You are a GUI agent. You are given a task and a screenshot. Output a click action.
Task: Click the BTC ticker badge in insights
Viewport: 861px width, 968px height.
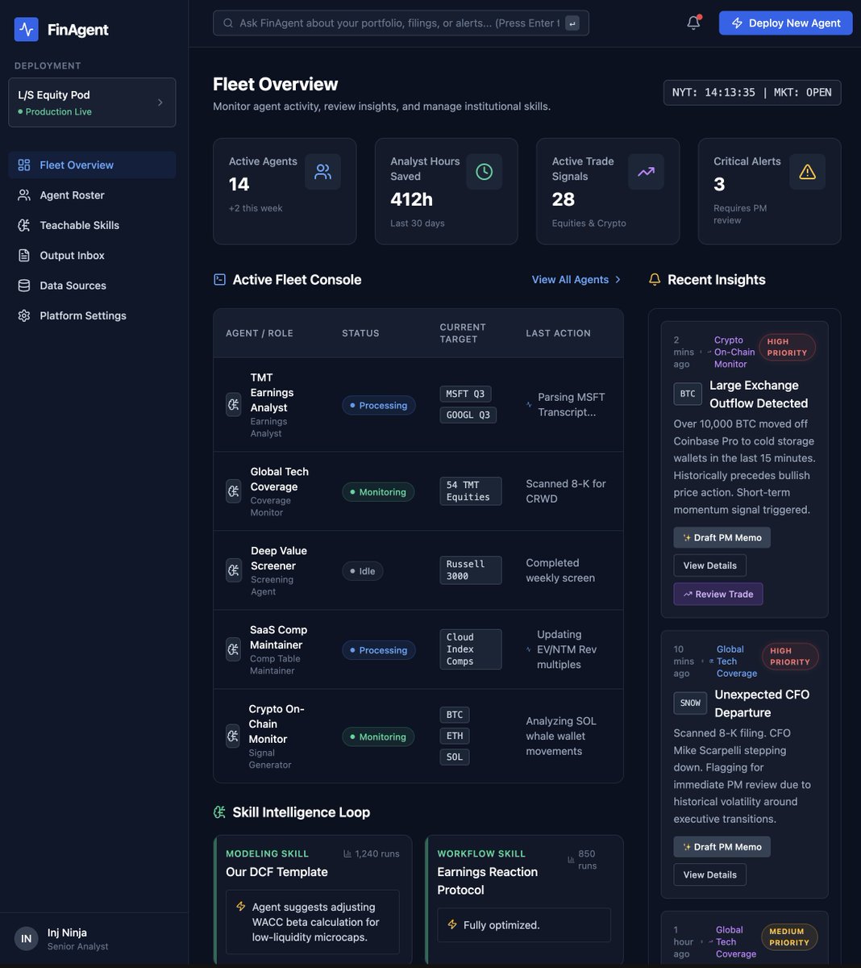point(688,394)
